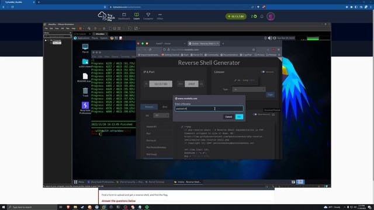The height and width of the screenshot is (210, 374).
Task: Switch to Parrot Terminal taskbar entry
Action: [x=155, y=182]
